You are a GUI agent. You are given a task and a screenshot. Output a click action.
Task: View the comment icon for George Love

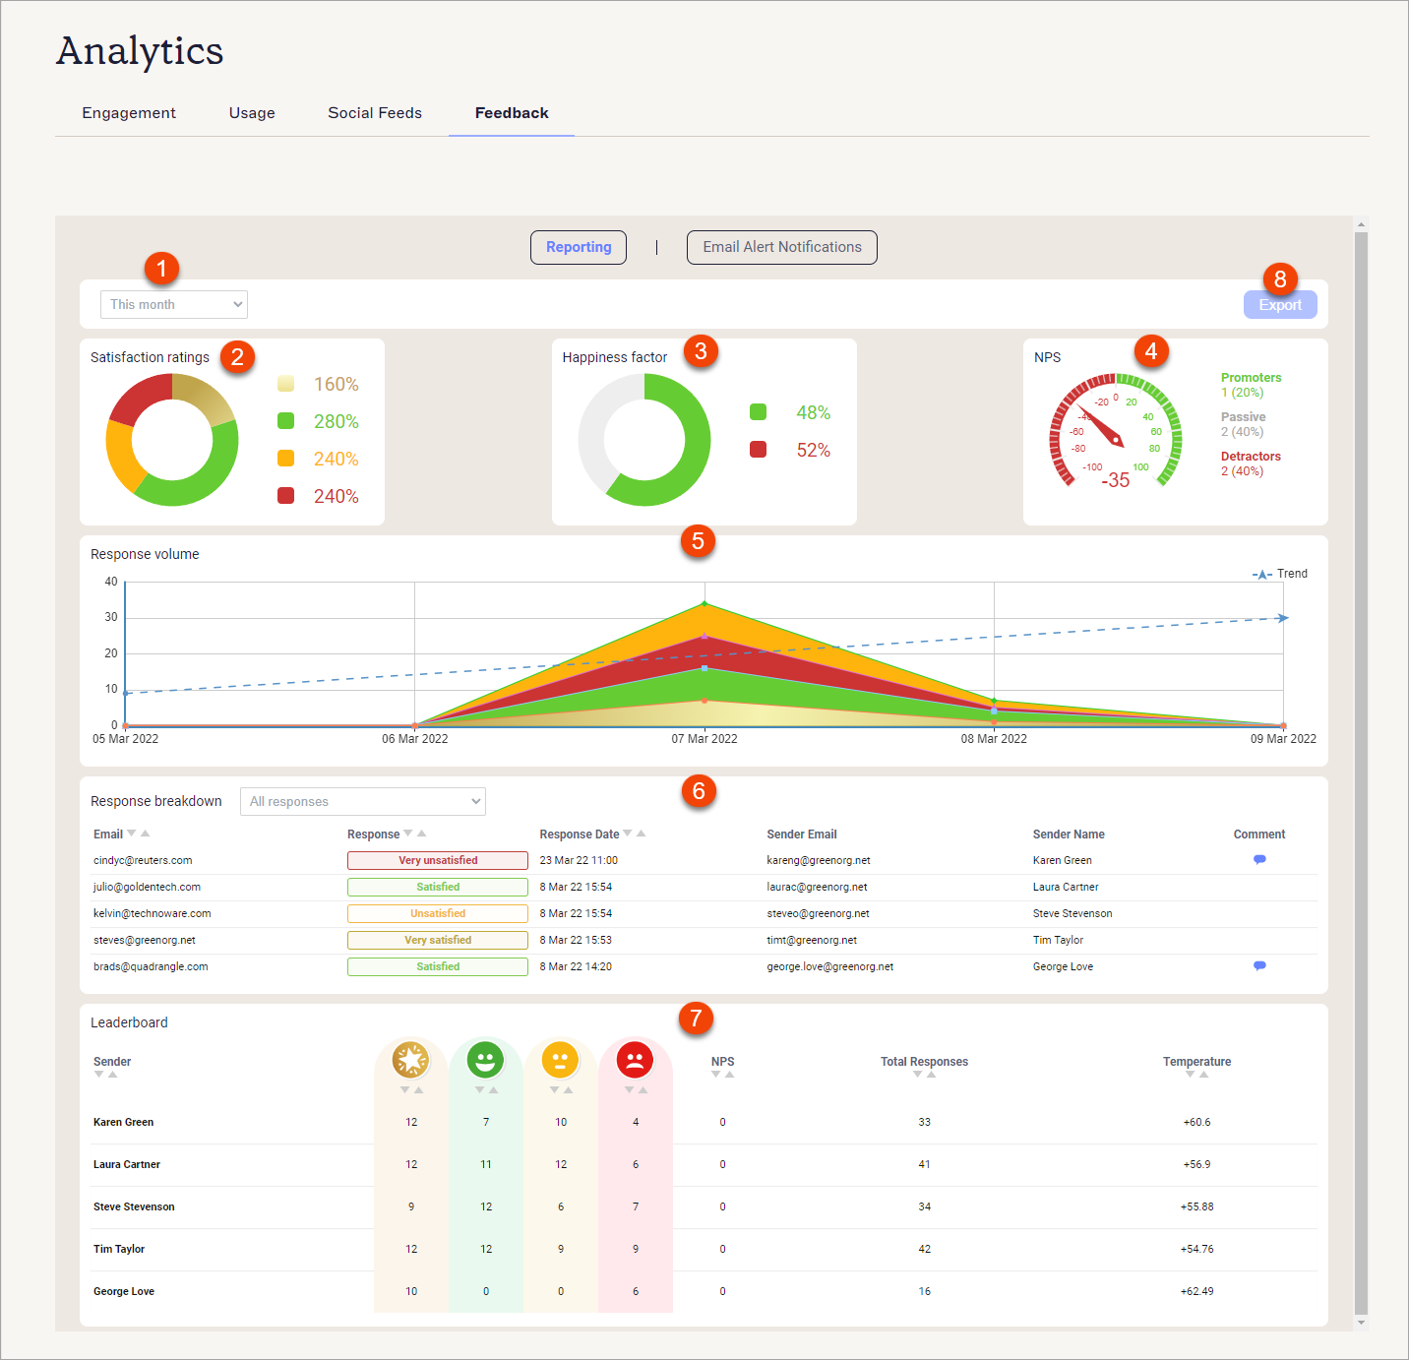click(1259, 965)
